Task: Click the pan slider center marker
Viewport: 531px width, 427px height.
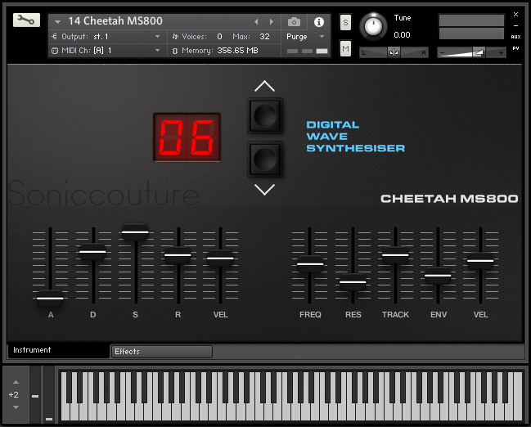Action: point(394,52)
